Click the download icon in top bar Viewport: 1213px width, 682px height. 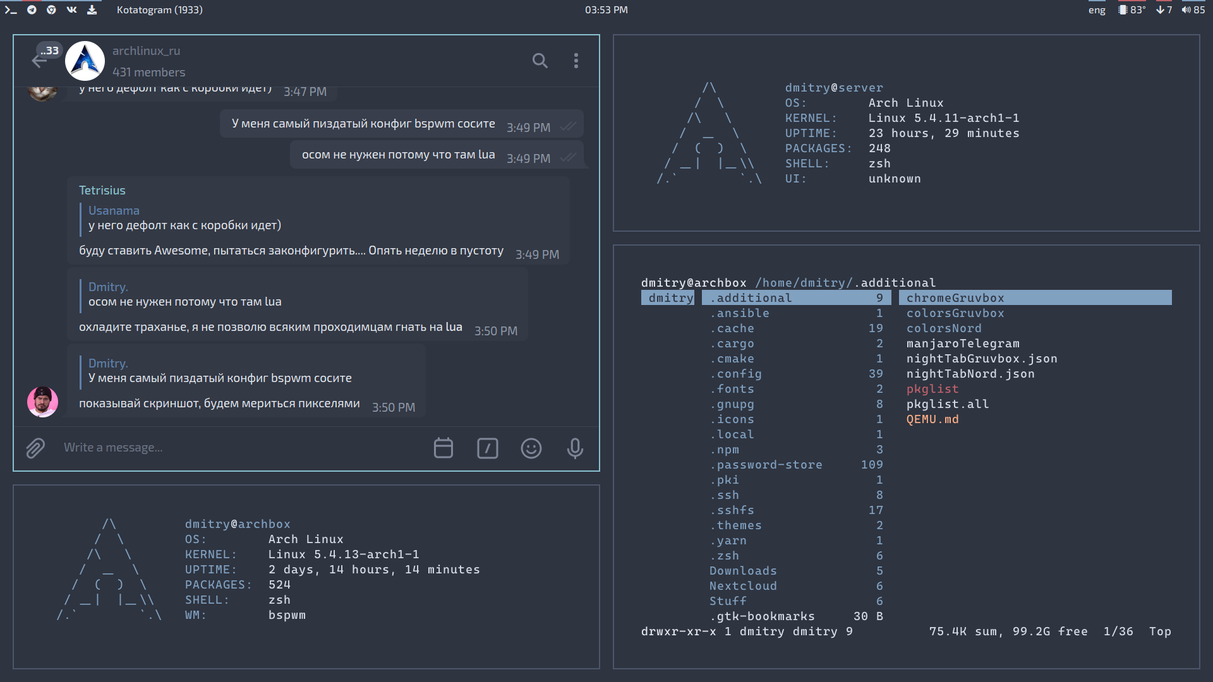click(x=92, y=9)
